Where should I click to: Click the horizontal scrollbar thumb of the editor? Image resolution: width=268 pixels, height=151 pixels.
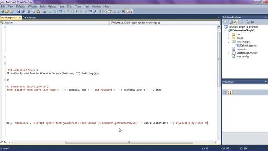coord(129,142)
